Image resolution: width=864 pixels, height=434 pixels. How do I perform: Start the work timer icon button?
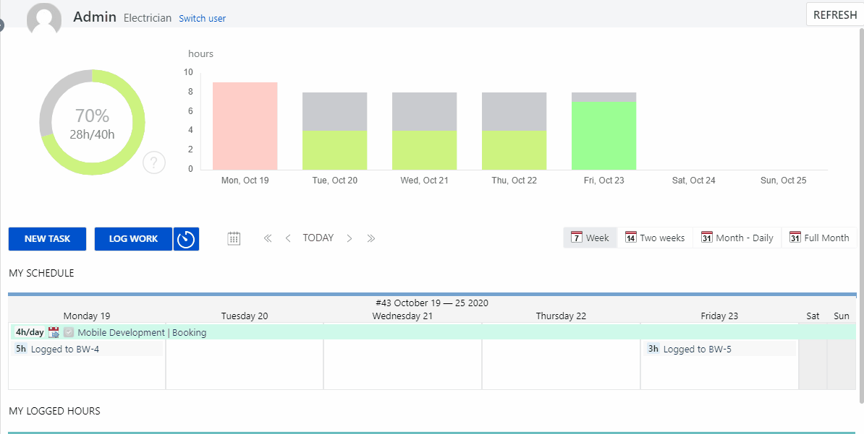(x=186, y=239)
